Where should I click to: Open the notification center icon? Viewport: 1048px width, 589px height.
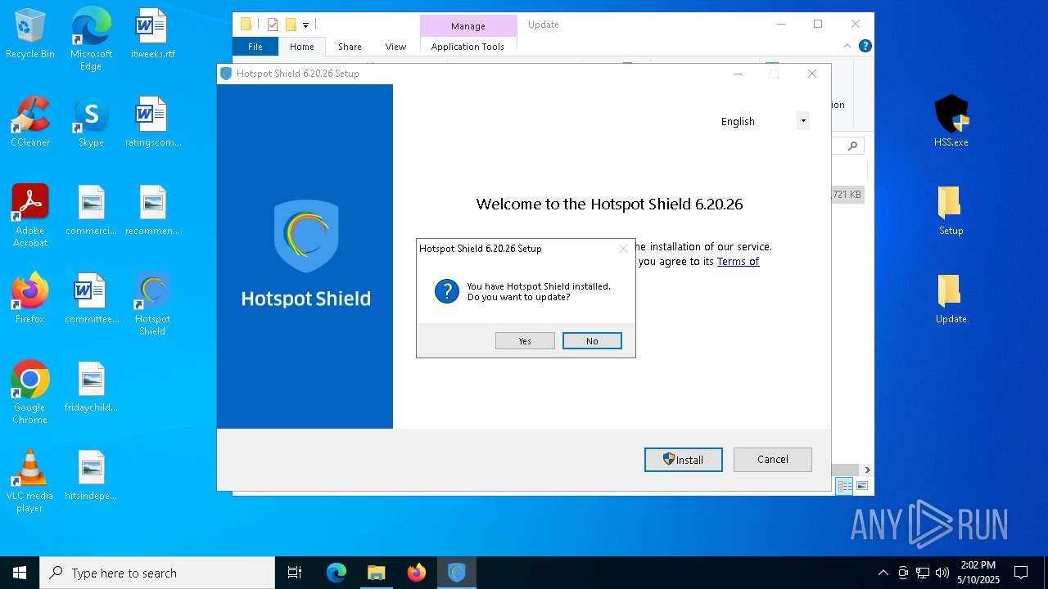coord(1021,573)
